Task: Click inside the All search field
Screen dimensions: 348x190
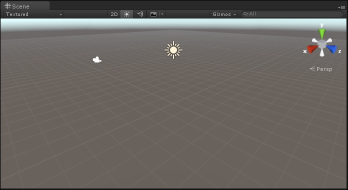Action: [292, 14]
